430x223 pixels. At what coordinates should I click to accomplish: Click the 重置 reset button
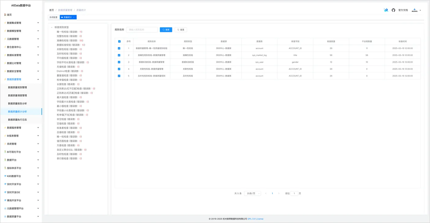coord(181,30)
